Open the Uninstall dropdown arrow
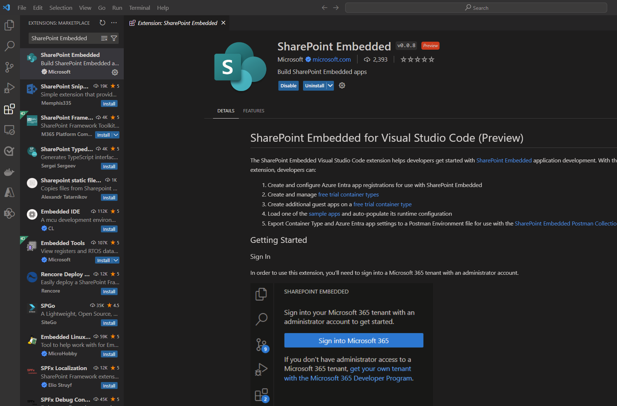Viewport: 617px width, 406px height. point(330,86)
